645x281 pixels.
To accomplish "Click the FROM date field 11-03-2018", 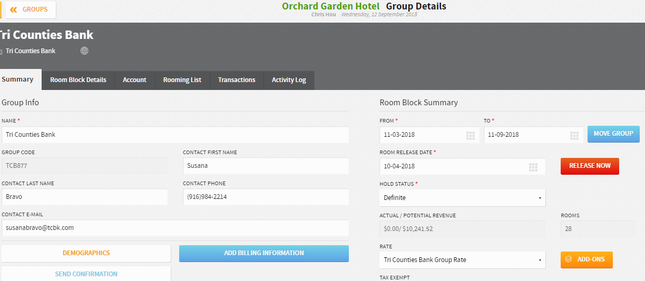I will (x=429, y=135).
